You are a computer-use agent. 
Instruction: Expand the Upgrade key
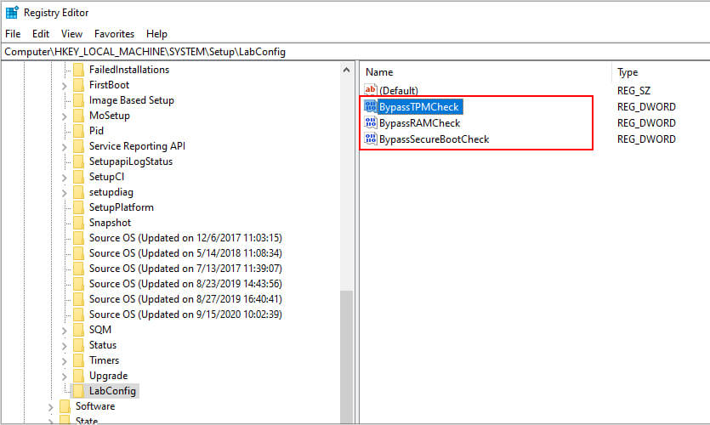65,377
